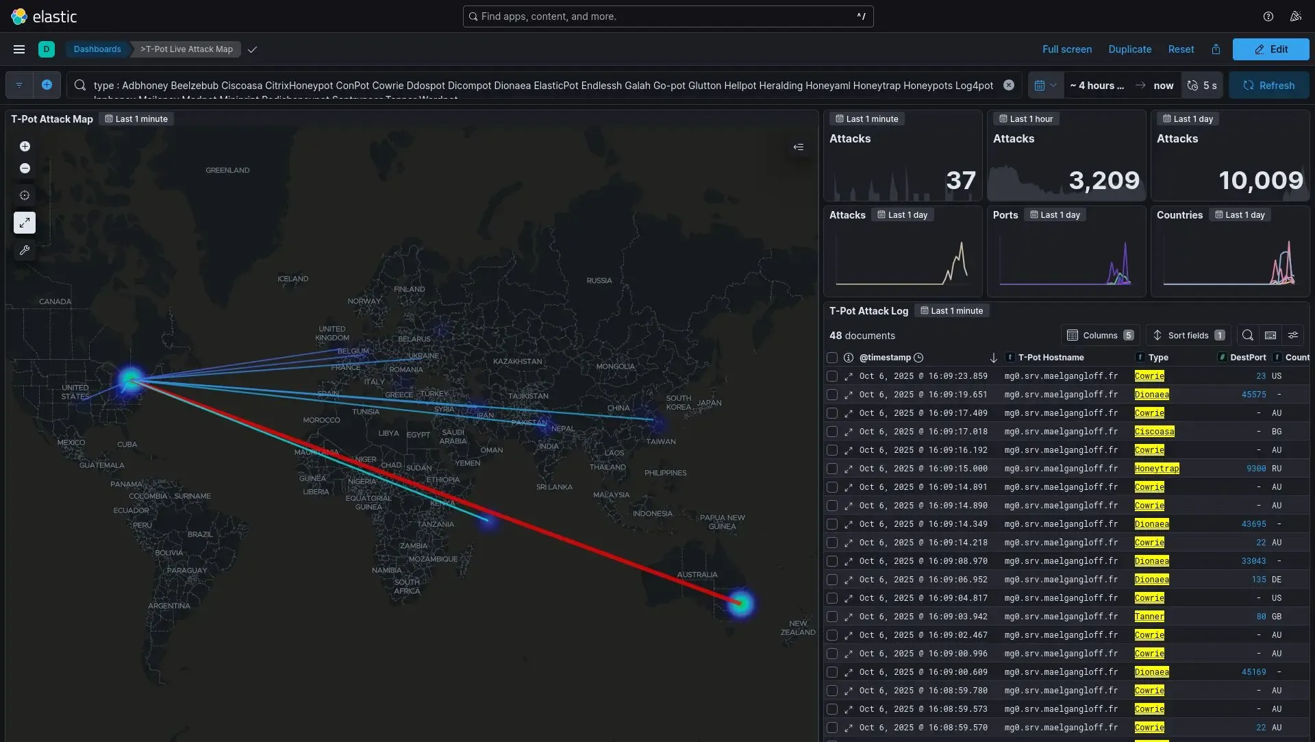Open document search in the Attack Log toolbar
Screen dimensions: 1315x742
coord(1247,335)
